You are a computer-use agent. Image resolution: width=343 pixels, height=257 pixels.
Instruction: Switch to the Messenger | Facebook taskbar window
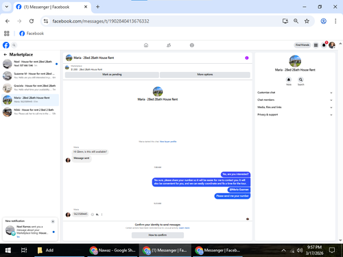pos(217,250)
